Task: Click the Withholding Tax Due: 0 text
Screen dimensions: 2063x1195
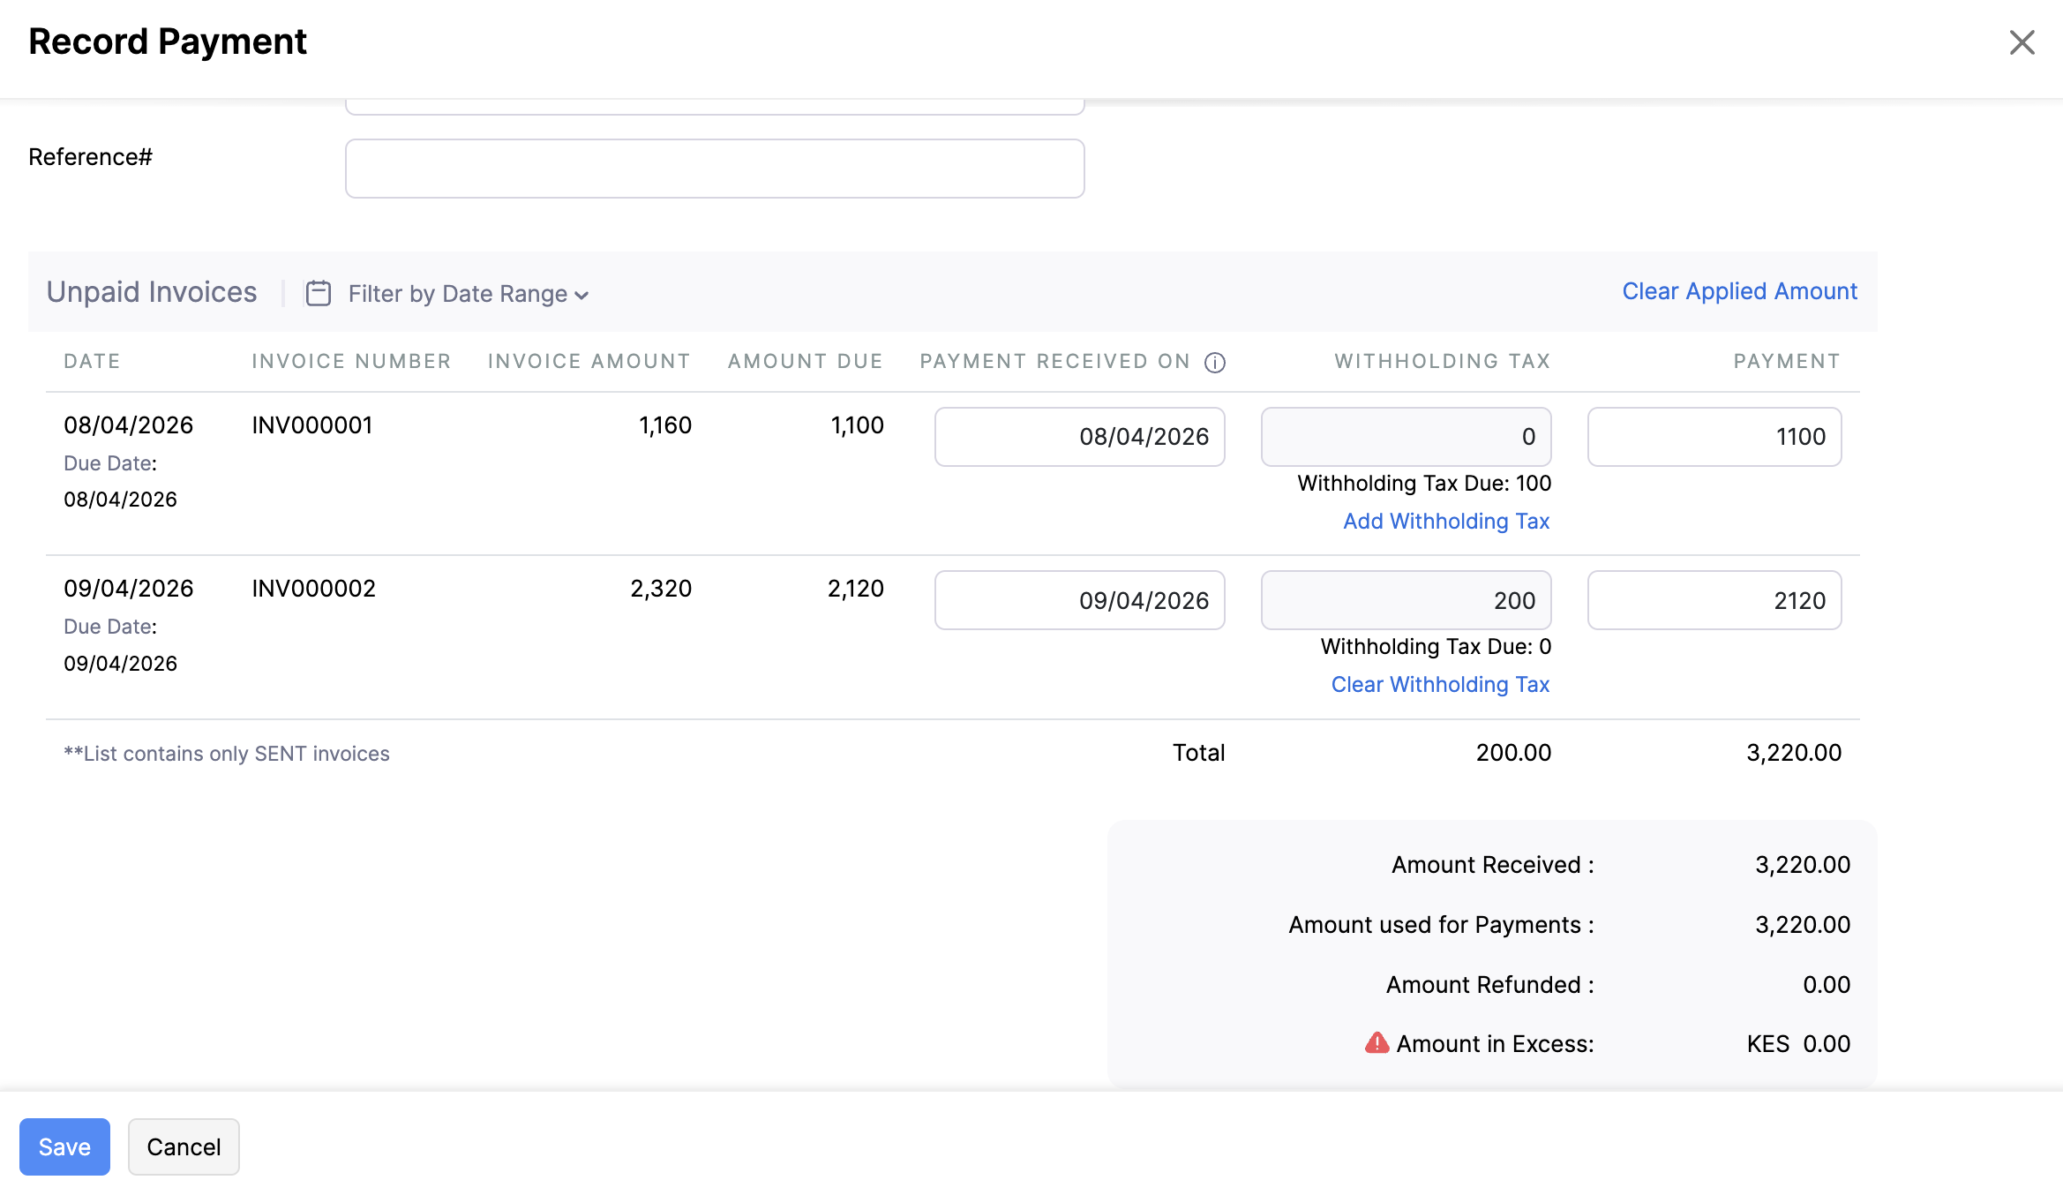Action: coord(1436,647)
